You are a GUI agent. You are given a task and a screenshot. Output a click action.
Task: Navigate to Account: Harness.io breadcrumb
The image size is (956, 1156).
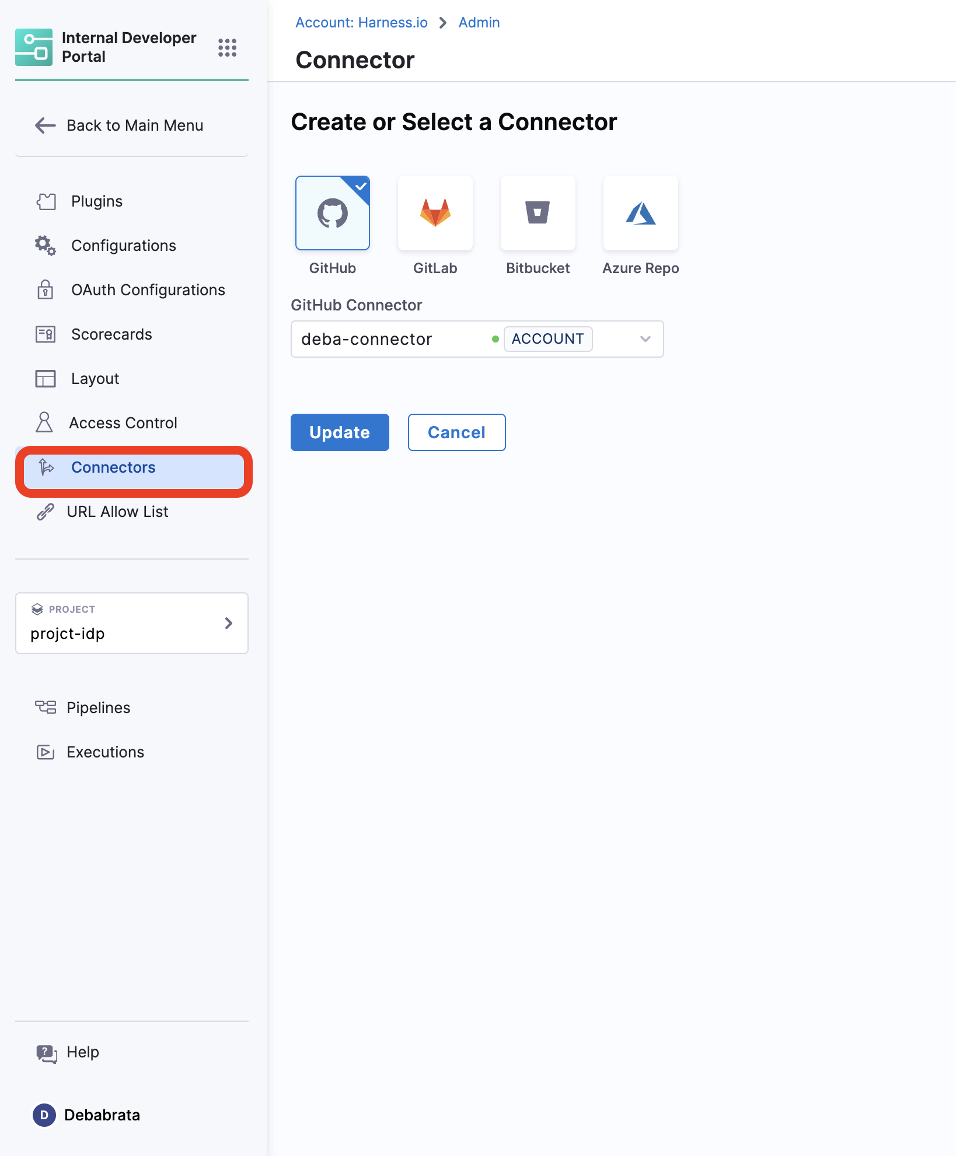point(361,23)
